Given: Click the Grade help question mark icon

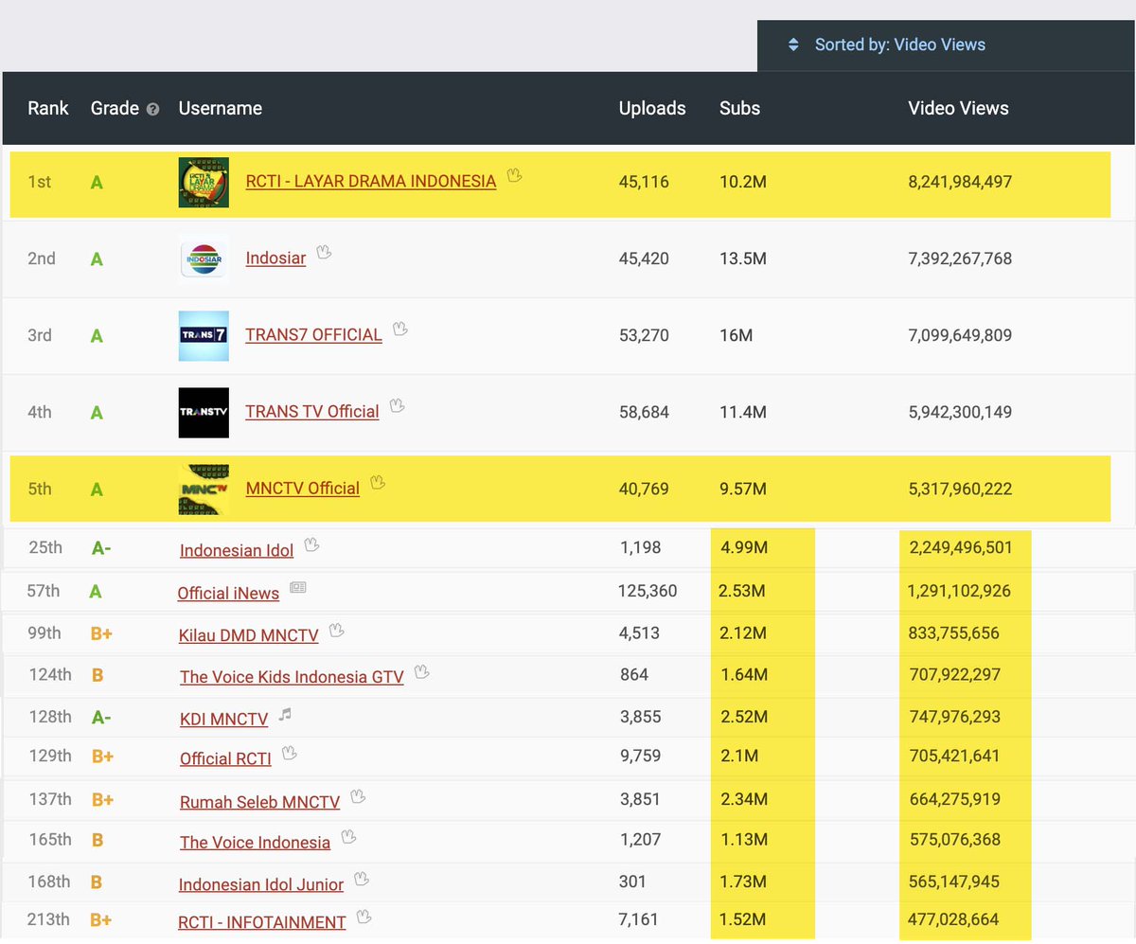Looking at the screenshot, I should click(x=152, y=109).
